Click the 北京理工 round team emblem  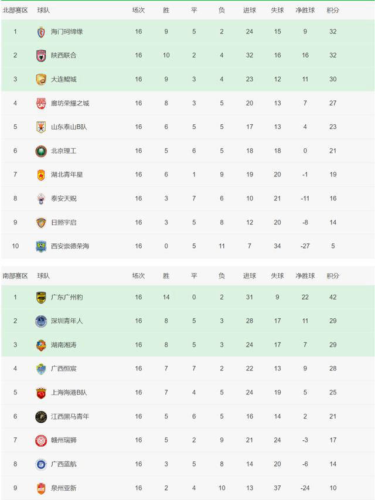(41, 151)
